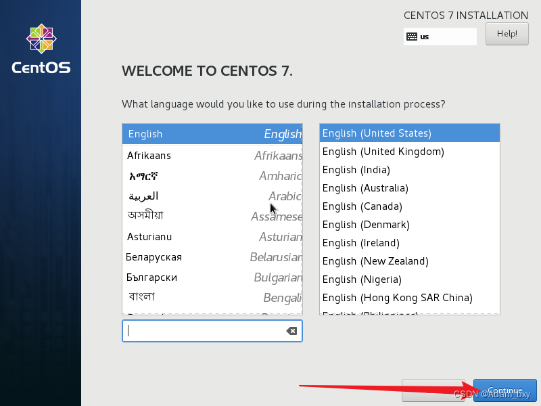The height and width of the screenshot is (406, 541).
Task: Select the Bulgarian language row
Action: click(212, 277)
